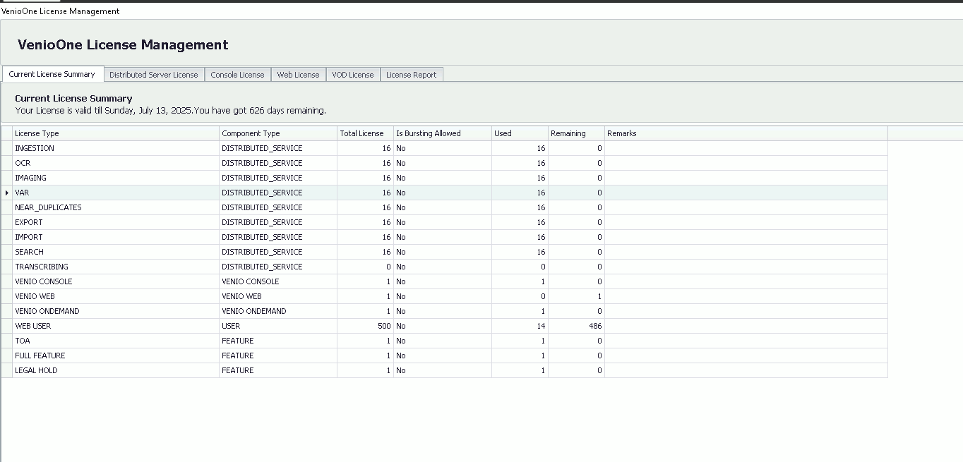Sort by Component Type column header

[278, 133]
